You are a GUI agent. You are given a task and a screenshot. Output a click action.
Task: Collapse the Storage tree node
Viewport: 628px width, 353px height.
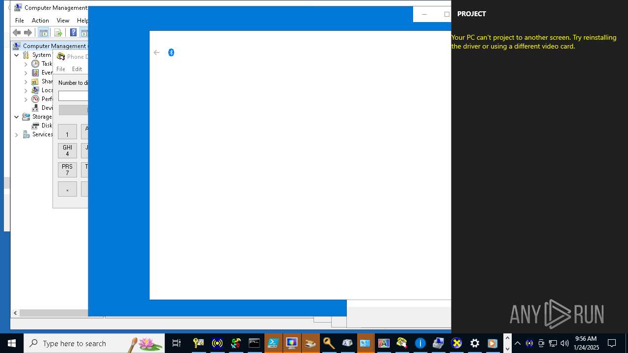coord(17,117)
